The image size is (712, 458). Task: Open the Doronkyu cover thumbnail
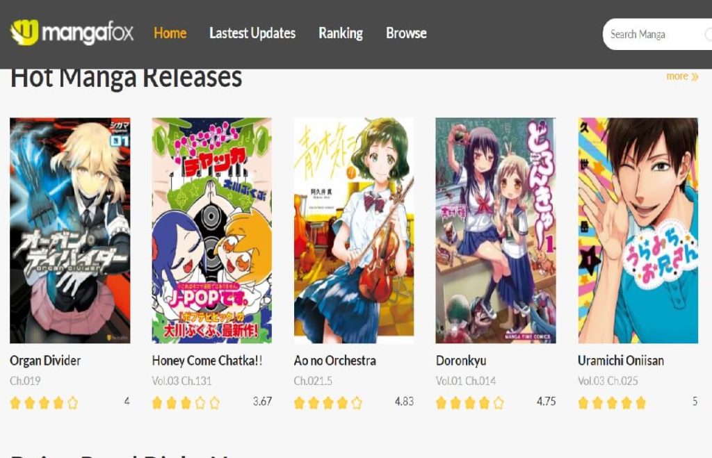[495, 231]
